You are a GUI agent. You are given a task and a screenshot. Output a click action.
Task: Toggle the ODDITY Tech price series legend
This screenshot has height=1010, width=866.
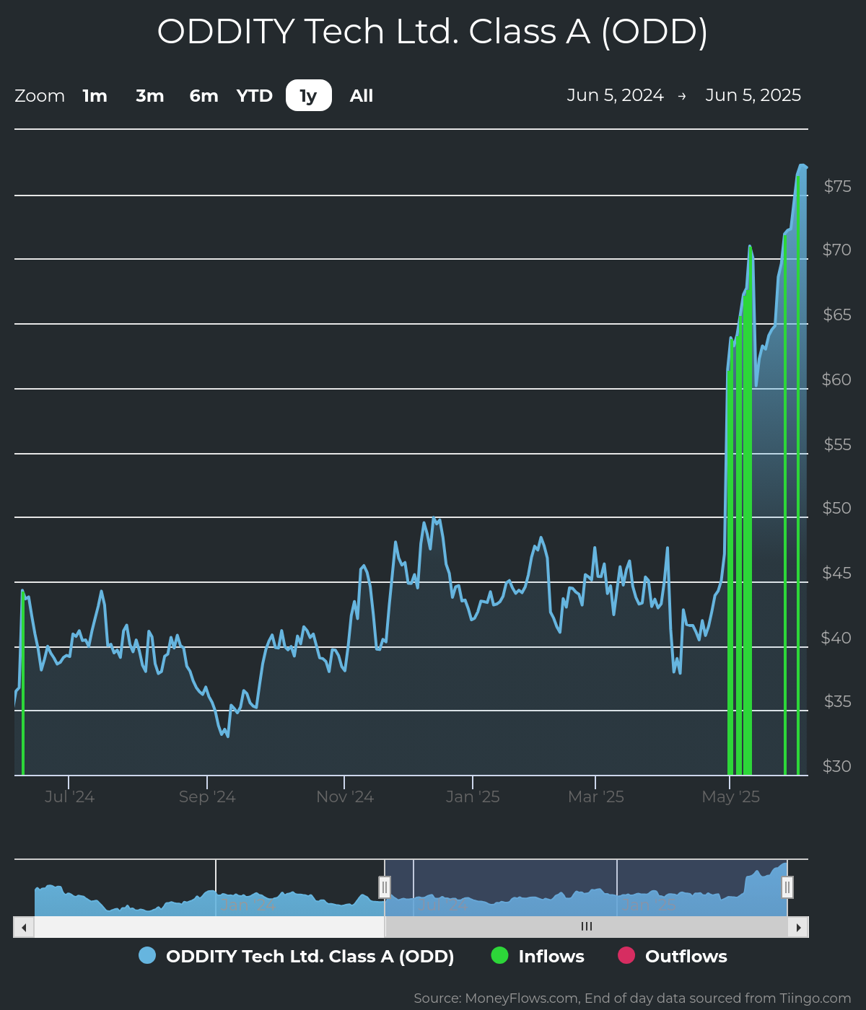point(310,957)
